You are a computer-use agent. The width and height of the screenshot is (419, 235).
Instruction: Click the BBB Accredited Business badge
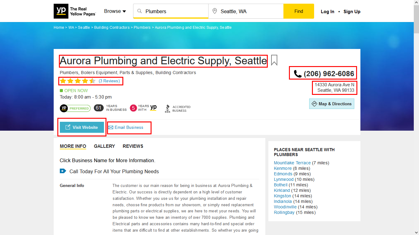[x=178, y=109]
